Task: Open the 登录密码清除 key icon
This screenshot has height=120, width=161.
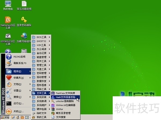Action: [x=24, y=22]
